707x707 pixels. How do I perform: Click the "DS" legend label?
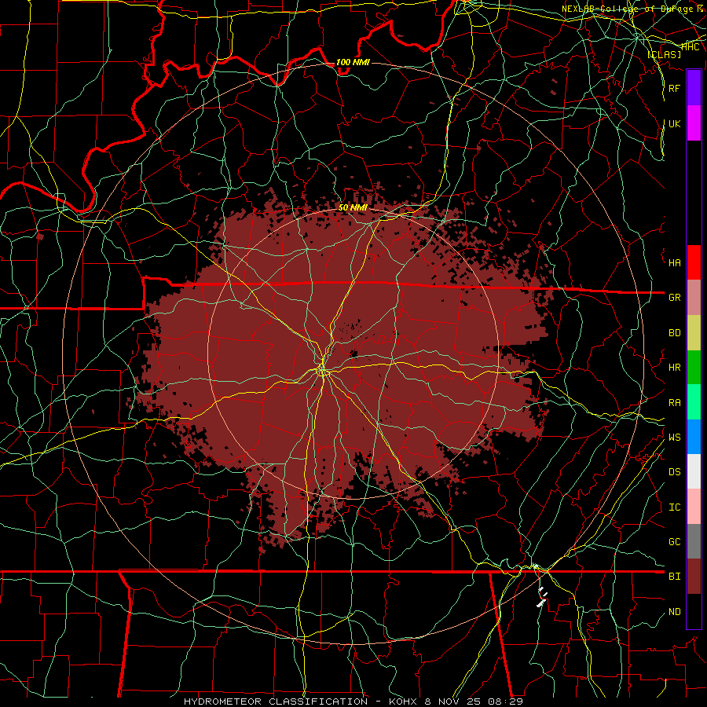(675, 472)
